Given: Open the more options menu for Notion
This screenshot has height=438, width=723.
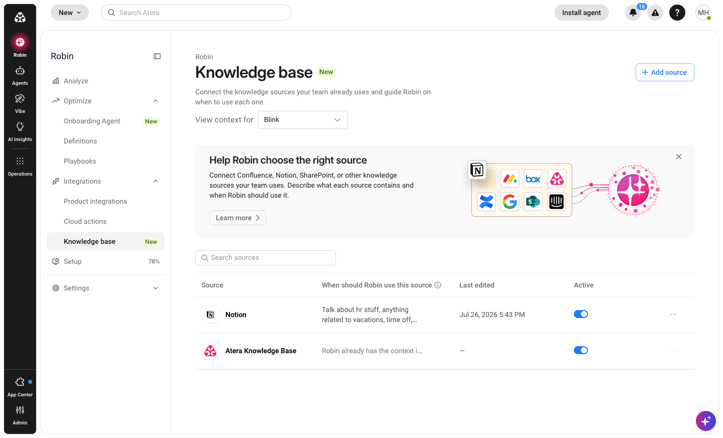Looking at the screenshot, I should click(x=673, y=315).
